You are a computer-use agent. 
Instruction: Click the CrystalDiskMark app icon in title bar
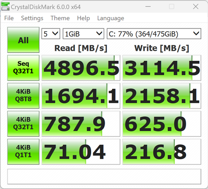[x=6, y=7]
